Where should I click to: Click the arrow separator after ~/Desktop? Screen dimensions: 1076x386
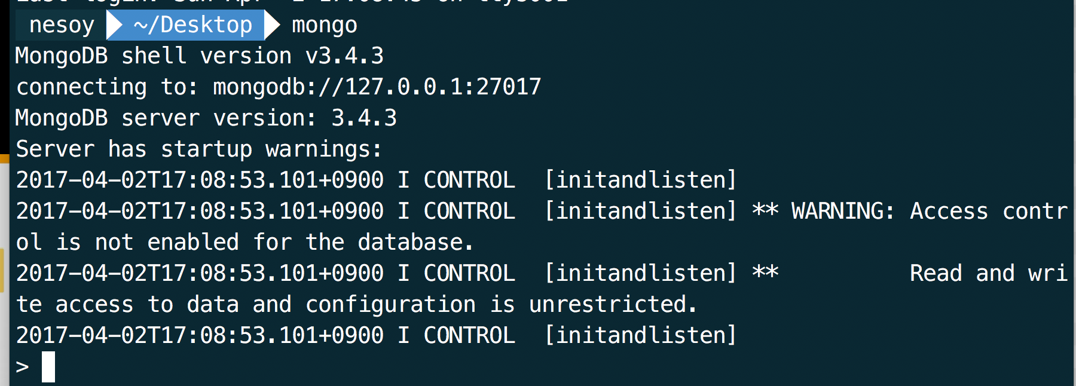coord(273,25)
